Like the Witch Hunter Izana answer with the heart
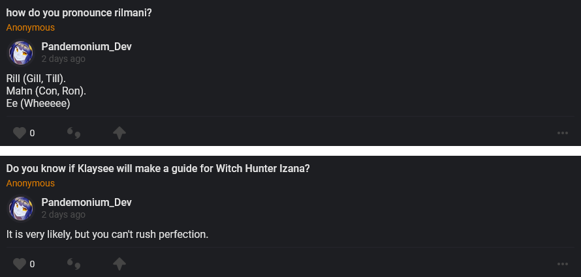The image size is (581, 277). pos(19,264)
